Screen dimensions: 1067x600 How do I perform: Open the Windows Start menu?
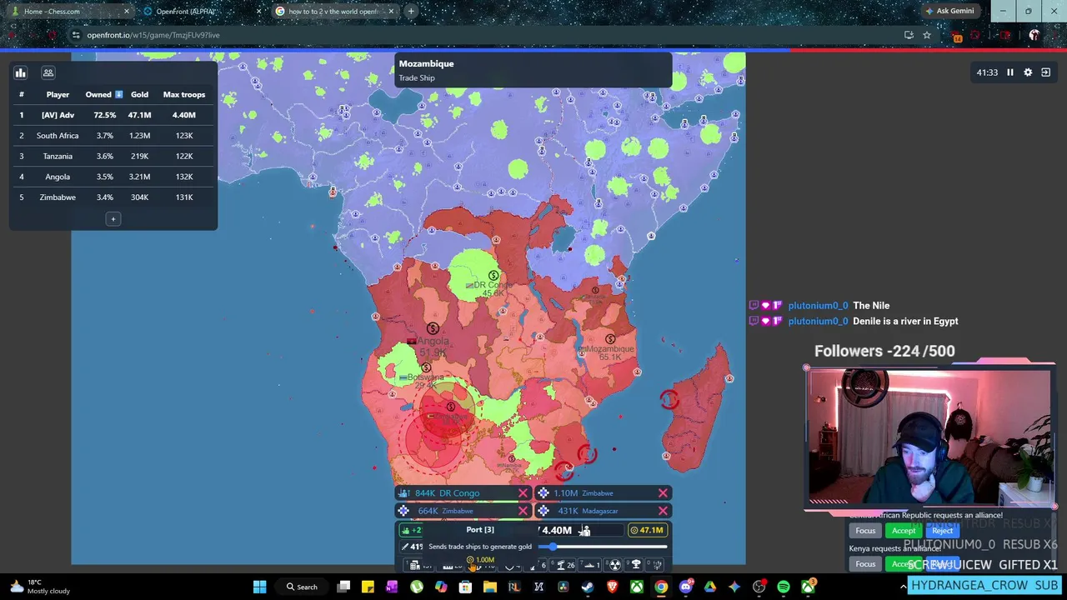pos(259,587)
